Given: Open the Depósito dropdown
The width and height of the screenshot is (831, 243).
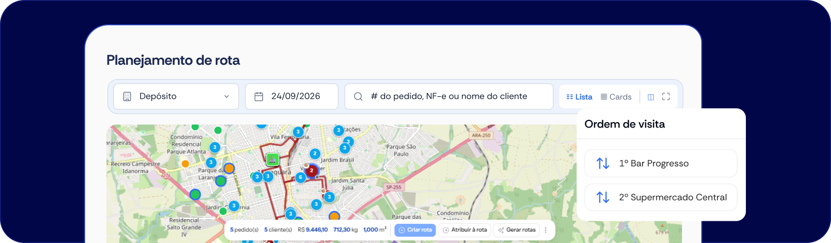Looking at the screenshot, I should 176,96.
